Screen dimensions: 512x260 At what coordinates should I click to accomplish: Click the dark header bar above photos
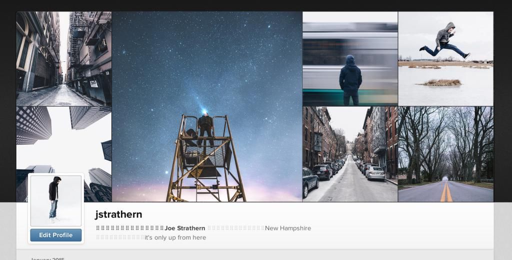click(256, 5)
